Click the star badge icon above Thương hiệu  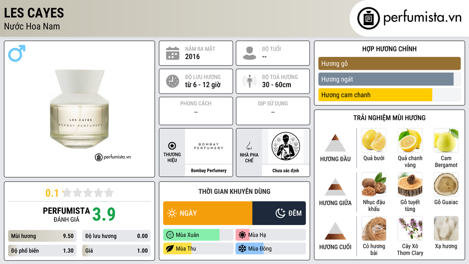click(x=172, y=146)
